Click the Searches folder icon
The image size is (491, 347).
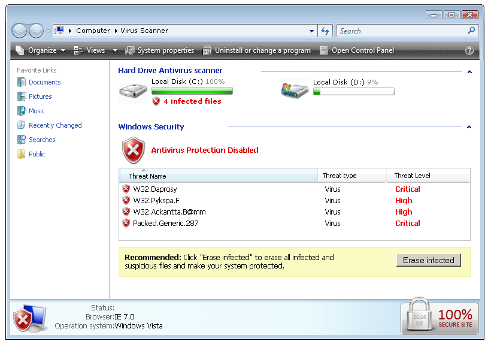pos(22,140)
